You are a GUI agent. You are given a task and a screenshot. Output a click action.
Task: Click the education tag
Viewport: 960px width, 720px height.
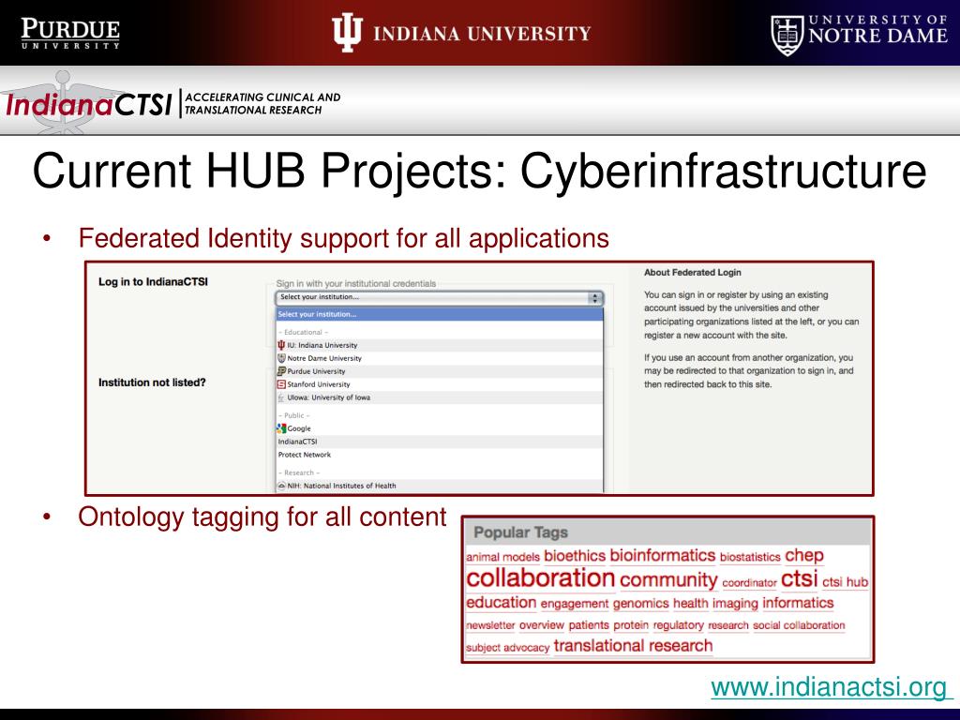click(x=501, y=603)
